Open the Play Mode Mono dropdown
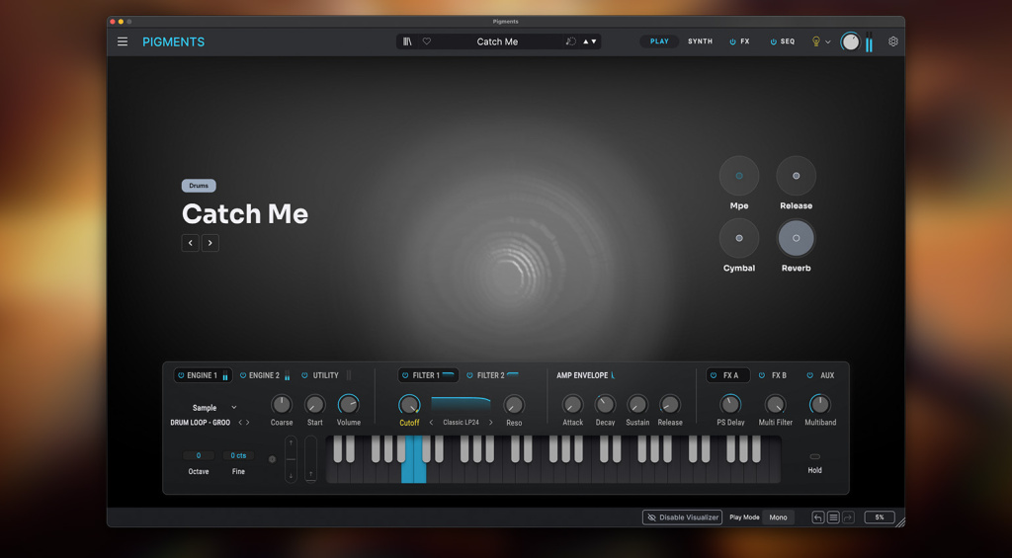Image resolution: width=1012 pixels, height=558 pixels. pyautogui.click(x=778, y=518)
